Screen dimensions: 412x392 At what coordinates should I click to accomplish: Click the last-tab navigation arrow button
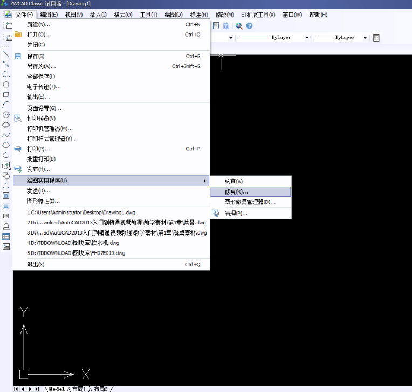pyautogui.click(x=37, y=389)
